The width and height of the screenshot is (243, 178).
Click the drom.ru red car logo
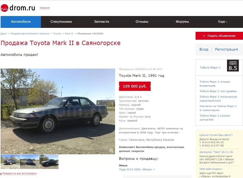[4, 8]
